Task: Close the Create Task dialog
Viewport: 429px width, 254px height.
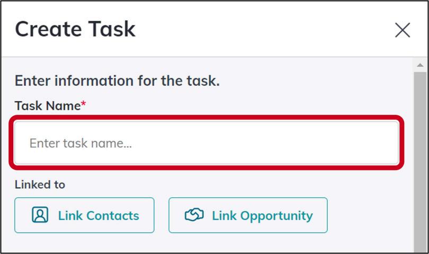Action: coord(403,30)
